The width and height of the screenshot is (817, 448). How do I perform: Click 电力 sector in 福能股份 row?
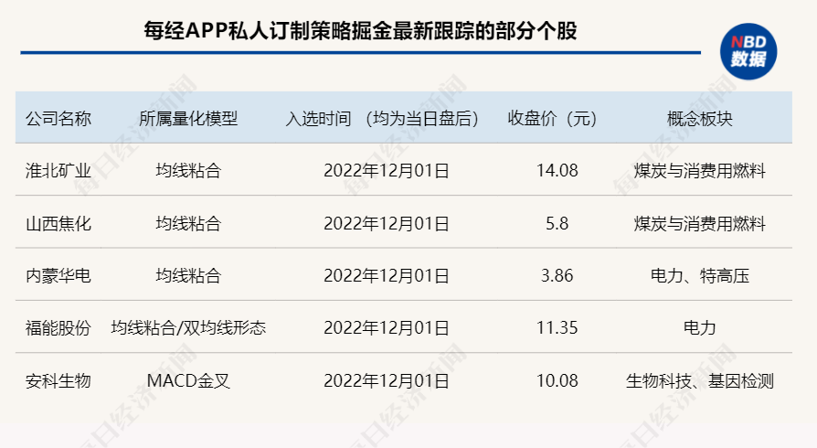[x=700, y=327]
